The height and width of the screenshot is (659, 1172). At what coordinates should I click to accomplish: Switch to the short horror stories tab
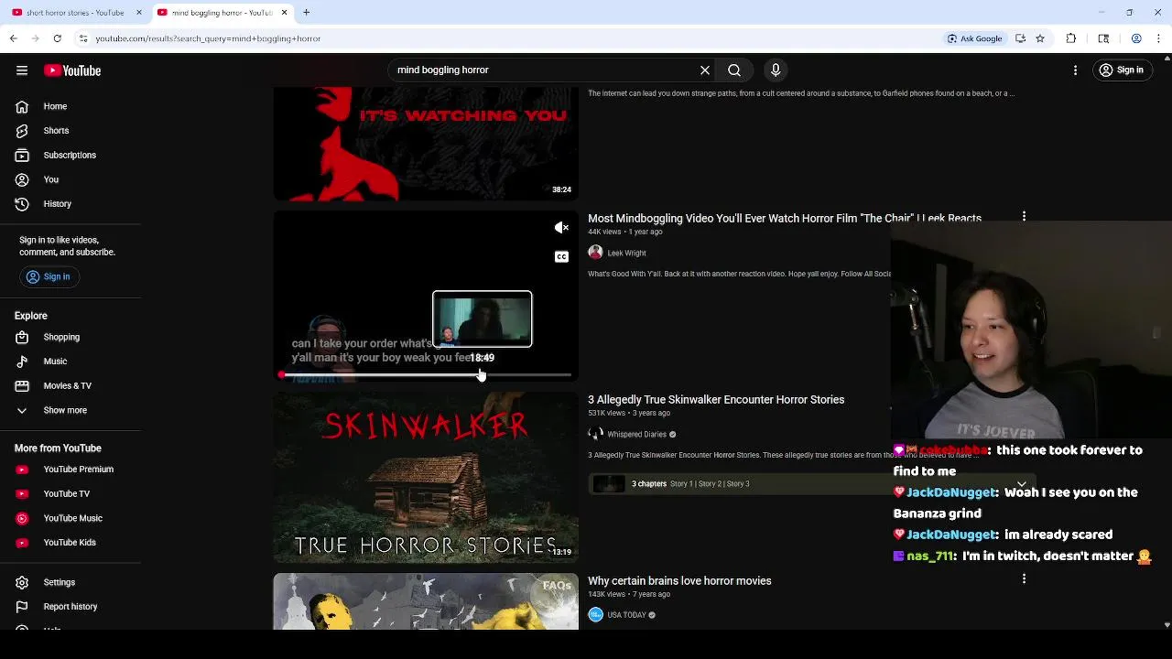pos(74,13)
